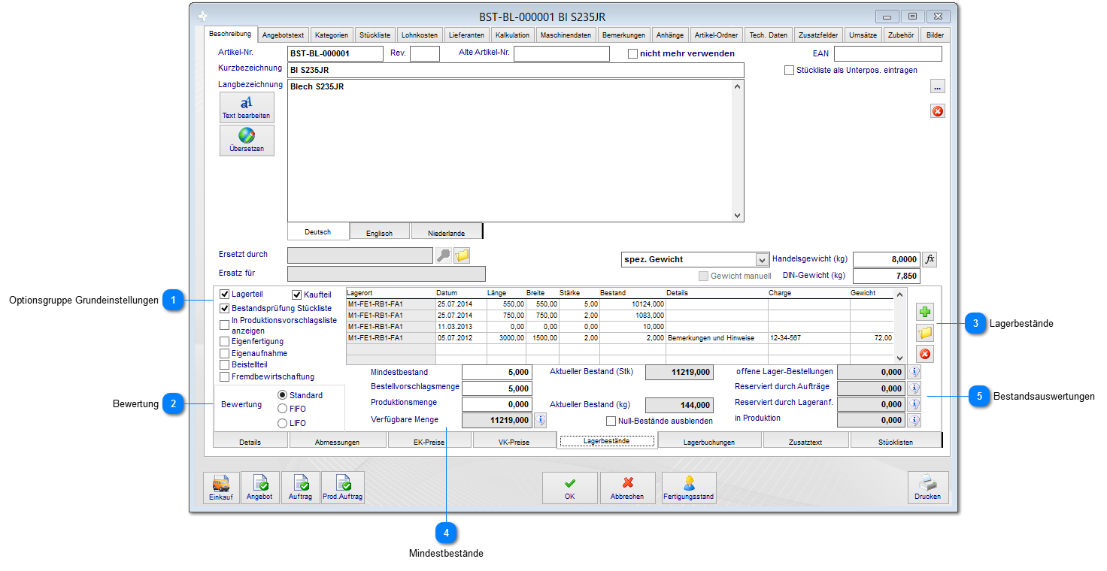Open the EK-Preise bottom tab

(x=429, y=442)
